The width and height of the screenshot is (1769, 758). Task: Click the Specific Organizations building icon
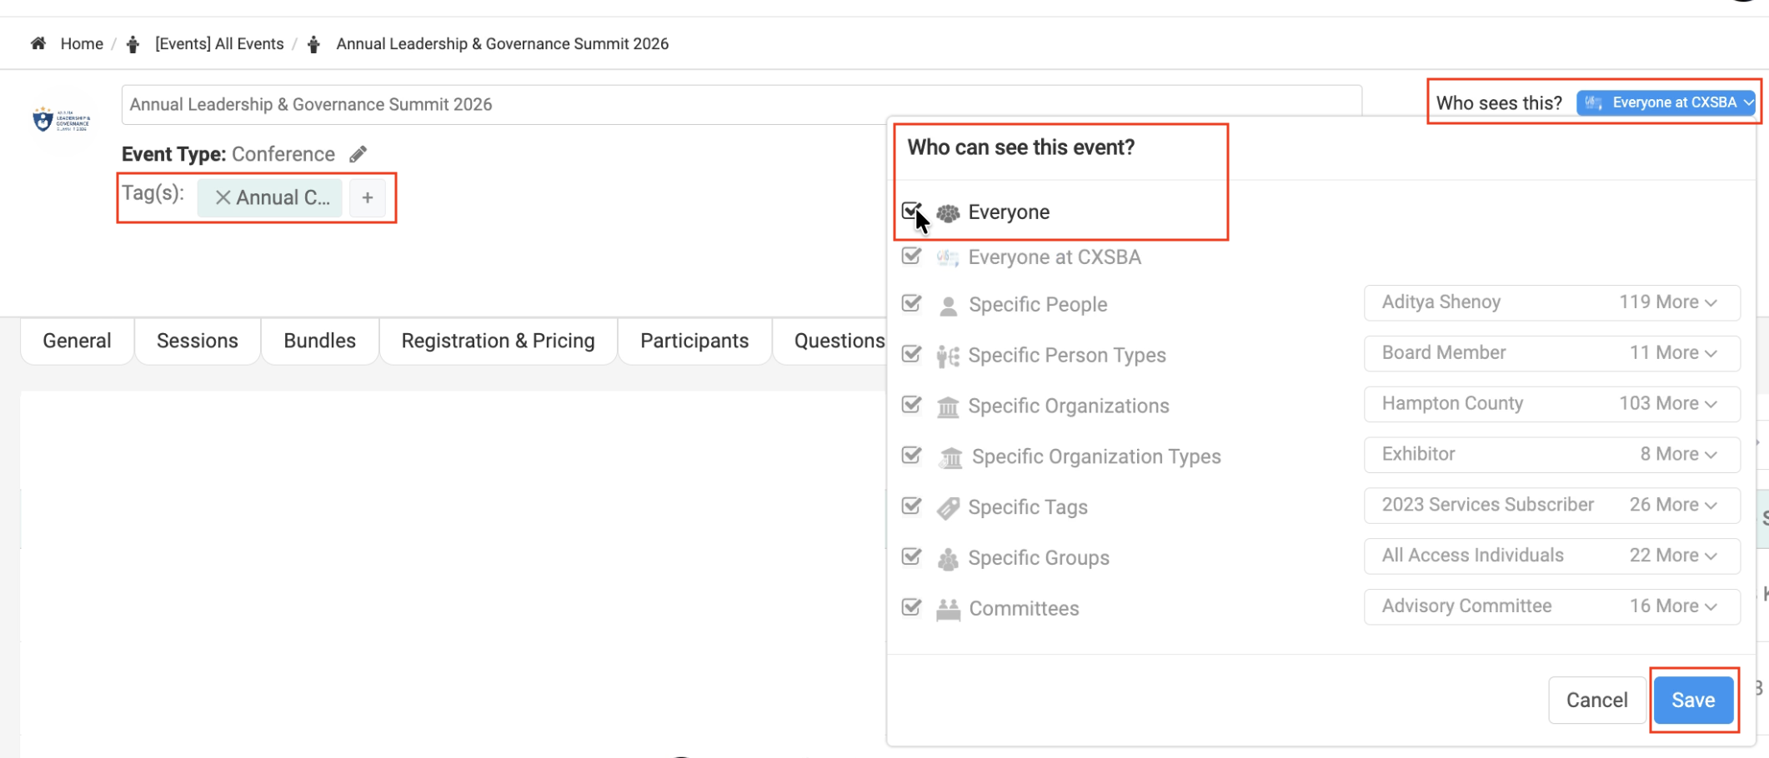[948, 406]
